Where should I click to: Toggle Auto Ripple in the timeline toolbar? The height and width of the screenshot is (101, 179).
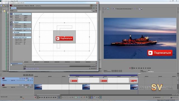pyautogui.click(x=94, y=97)
